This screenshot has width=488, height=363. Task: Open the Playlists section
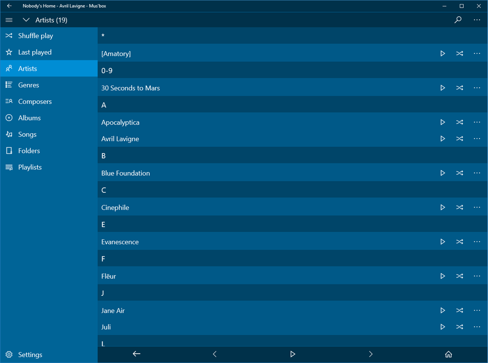click(49, 167)
